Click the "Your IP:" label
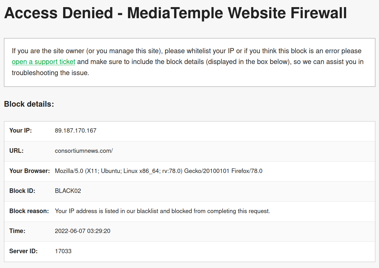This screenshot has width=379, height=268. pyautogui.click(x=20, y=131)
